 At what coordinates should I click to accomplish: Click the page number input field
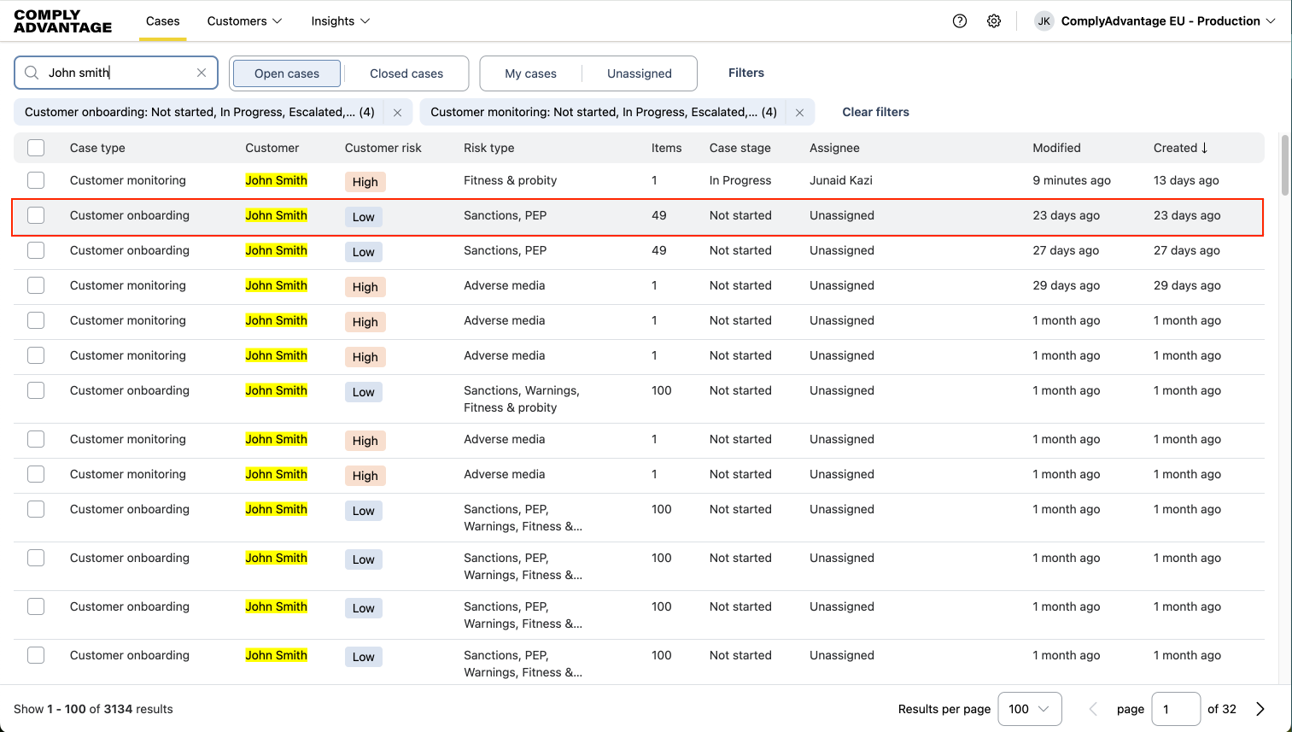pyautogui.click(x=1175, y=709)
